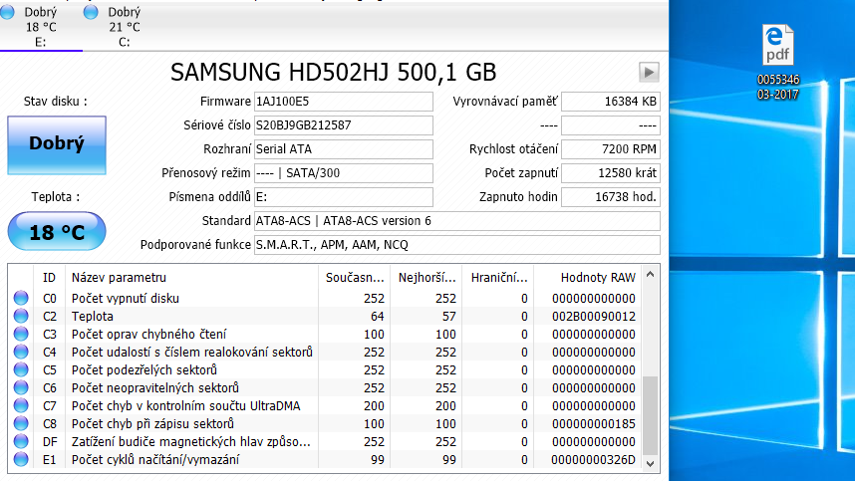855x481 pixels.
Task: Click RAW value 002B00090012
Action: [x=593, y=316]
